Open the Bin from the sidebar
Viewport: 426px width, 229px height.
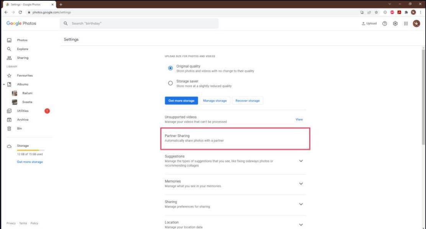19,128
